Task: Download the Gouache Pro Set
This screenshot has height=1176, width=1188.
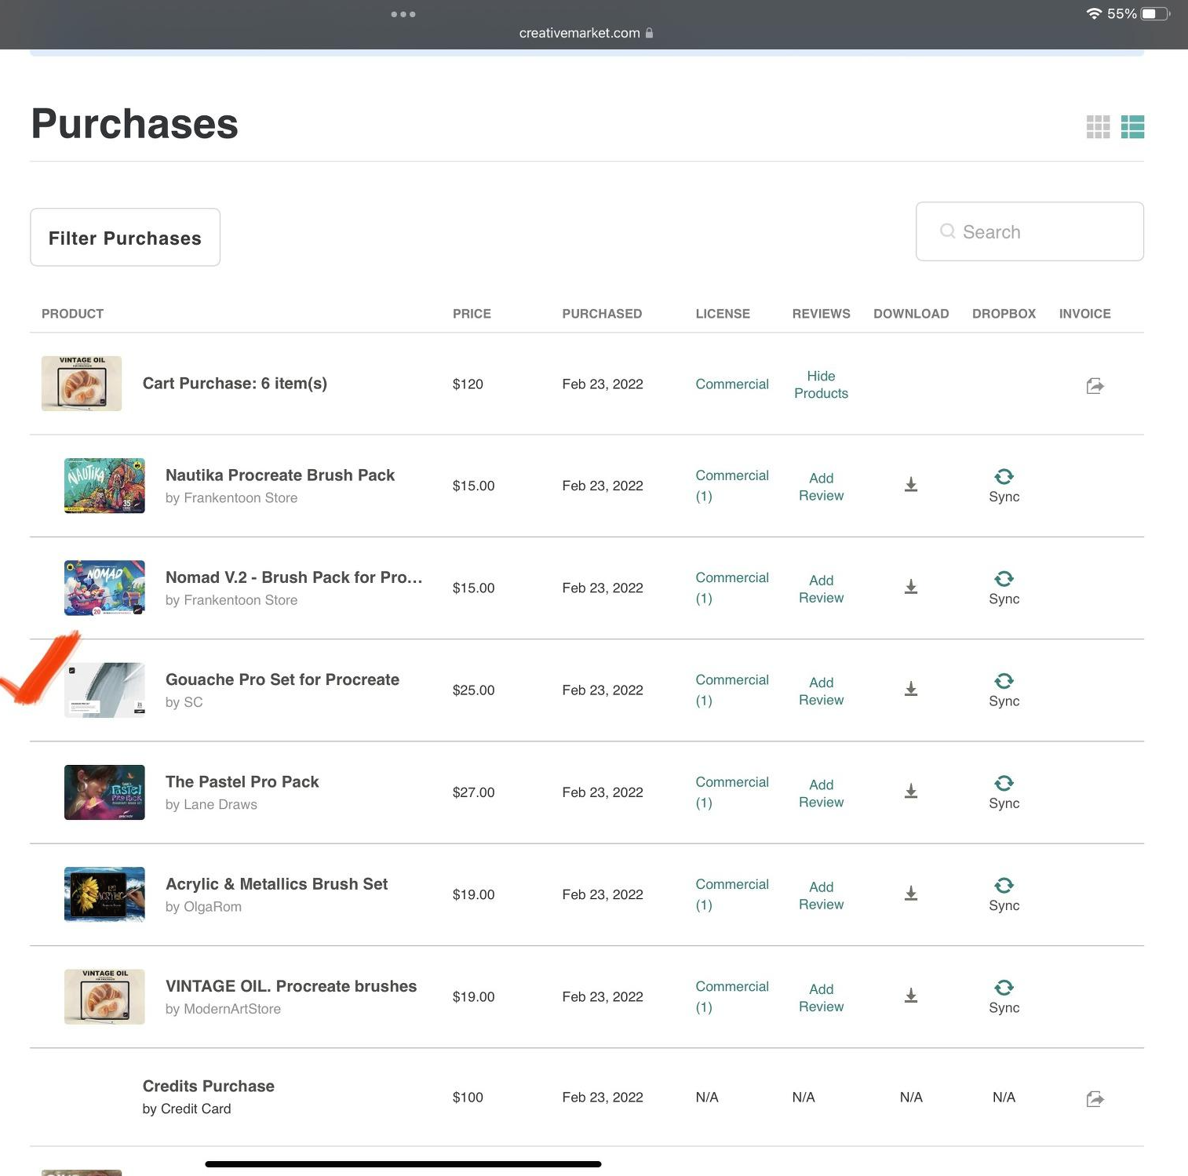Action: 910,689
